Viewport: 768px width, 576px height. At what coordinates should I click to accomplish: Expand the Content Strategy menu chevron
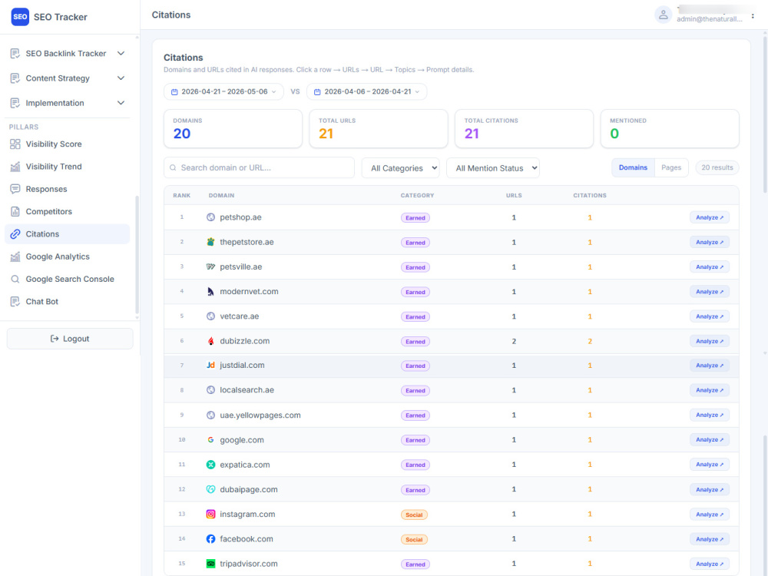(121, 78)
